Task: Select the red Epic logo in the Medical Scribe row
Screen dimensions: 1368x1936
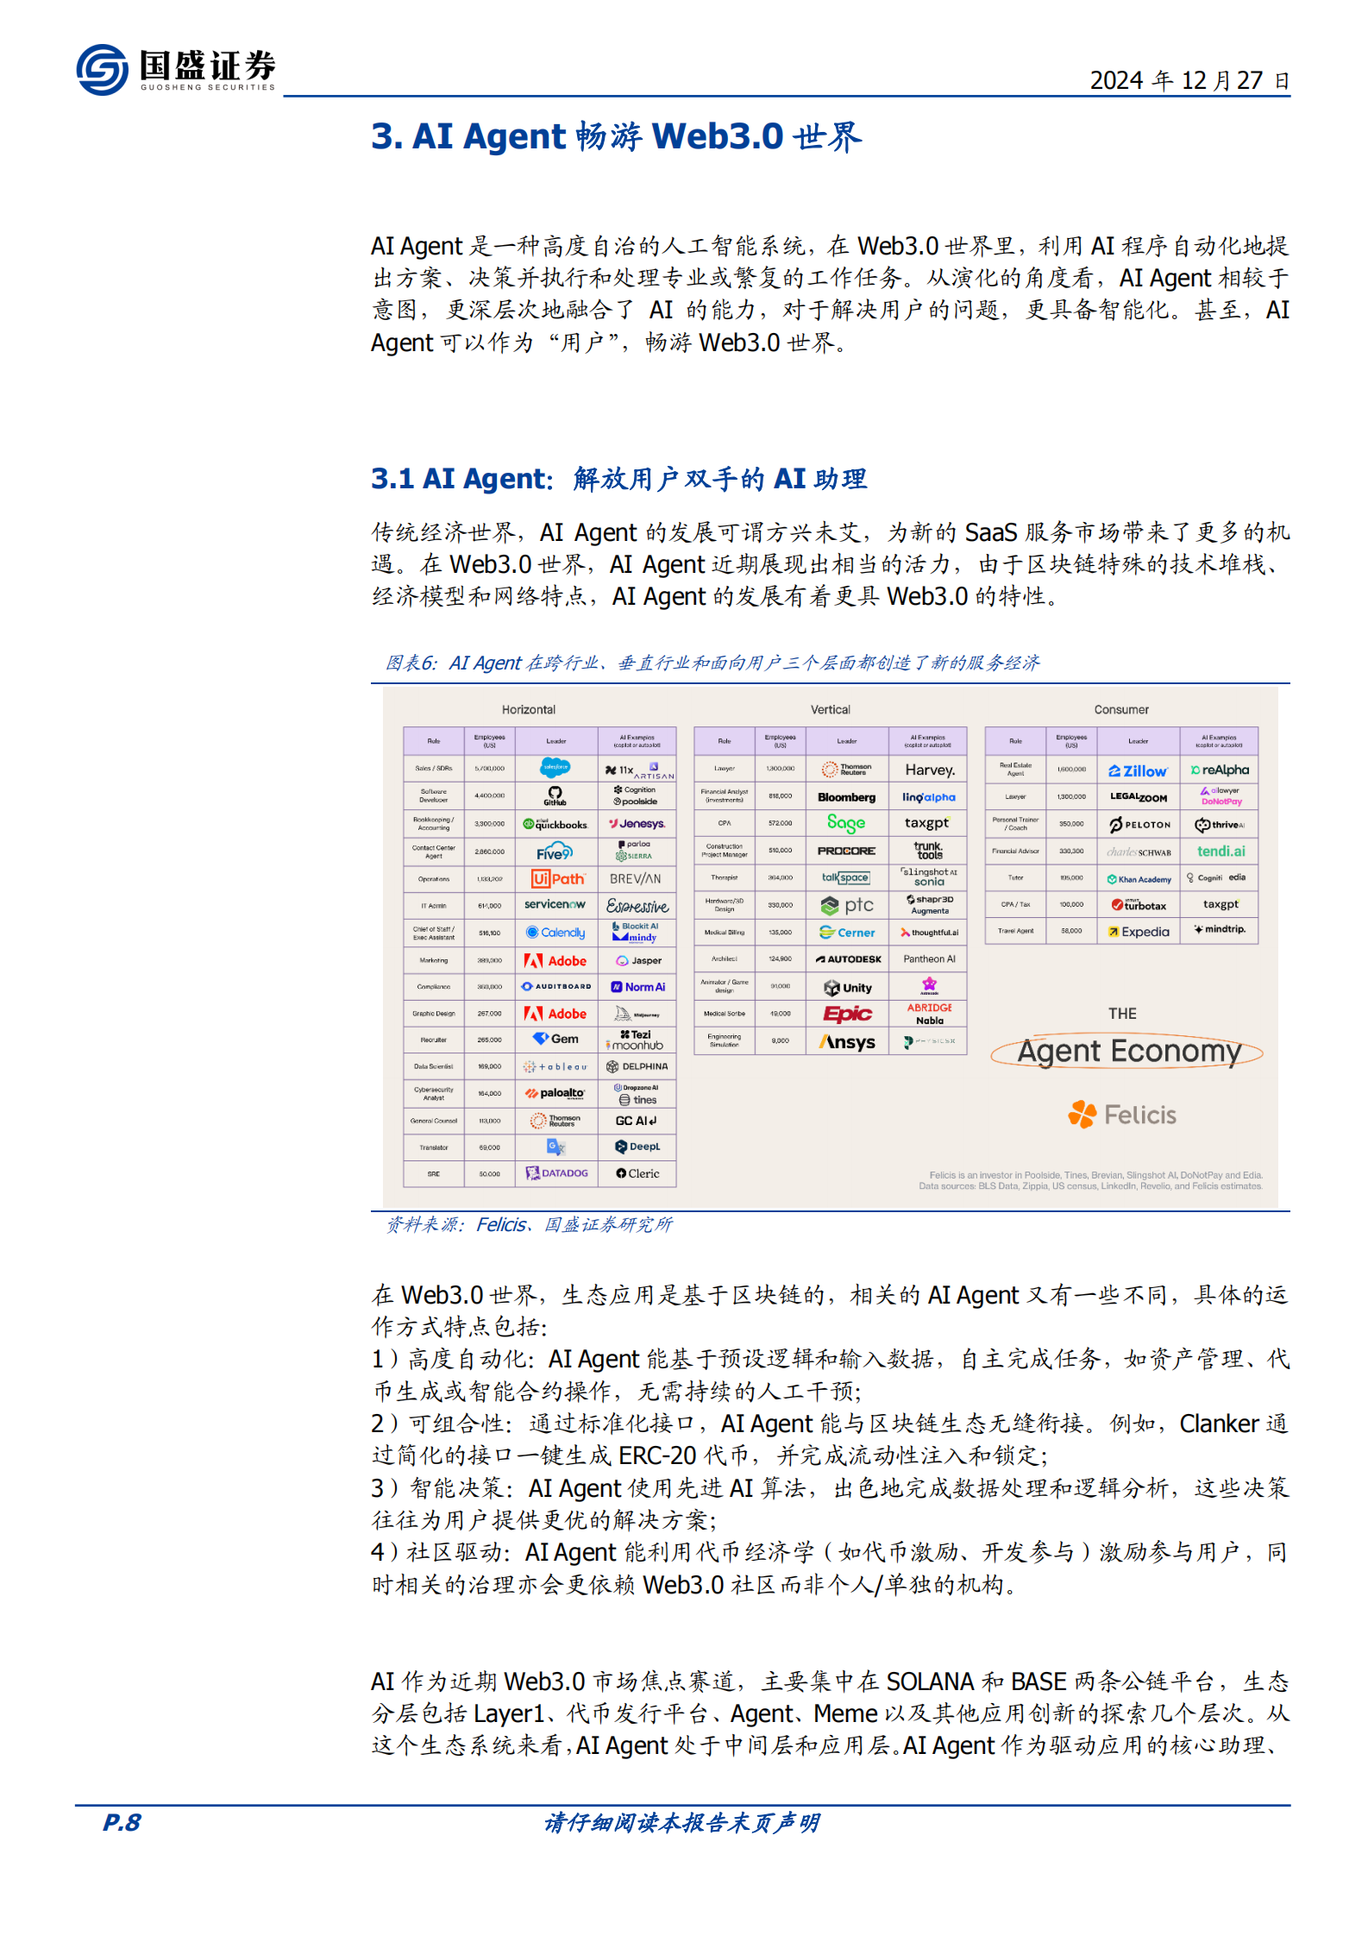Action: [847, 1014]
